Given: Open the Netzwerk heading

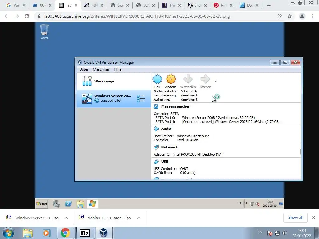Looking at the screenshot, I should [169, 147].
